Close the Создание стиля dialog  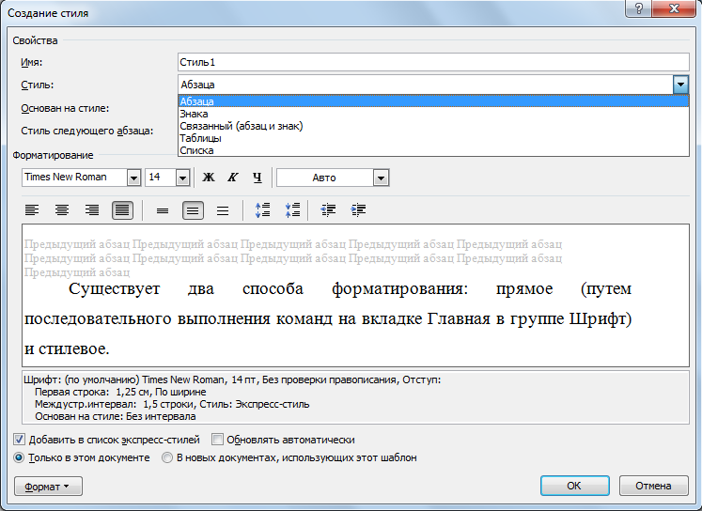(x=674, y=8)
